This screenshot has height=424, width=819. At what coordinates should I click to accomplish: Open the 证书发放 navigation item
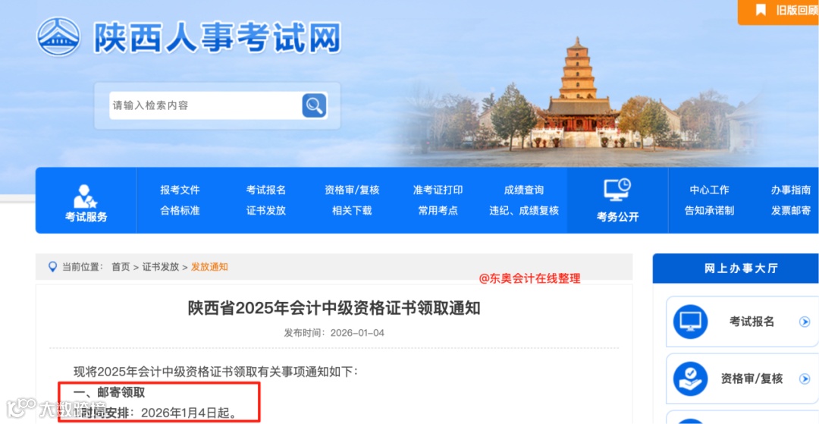tap(266, 210)
